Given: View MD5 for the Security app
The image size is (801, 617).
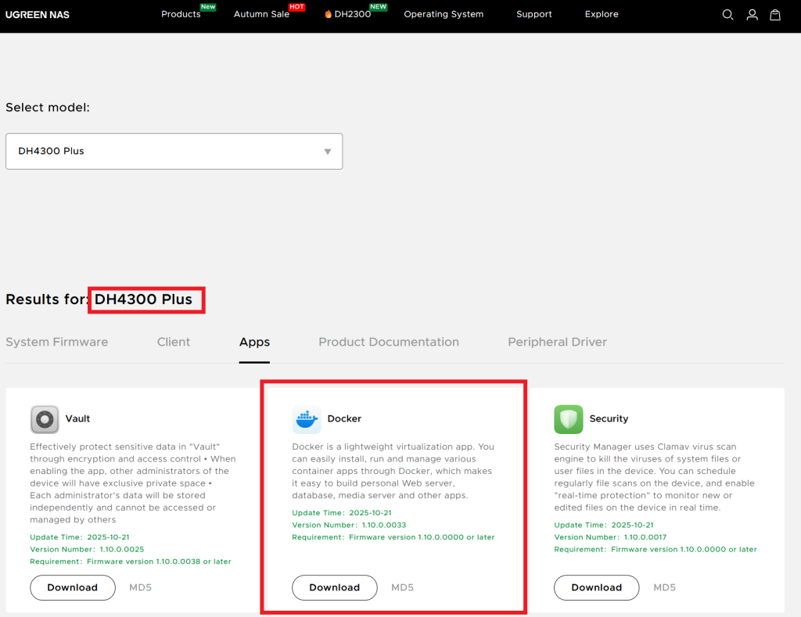Looking at the screenshot, I should point(664,587).
